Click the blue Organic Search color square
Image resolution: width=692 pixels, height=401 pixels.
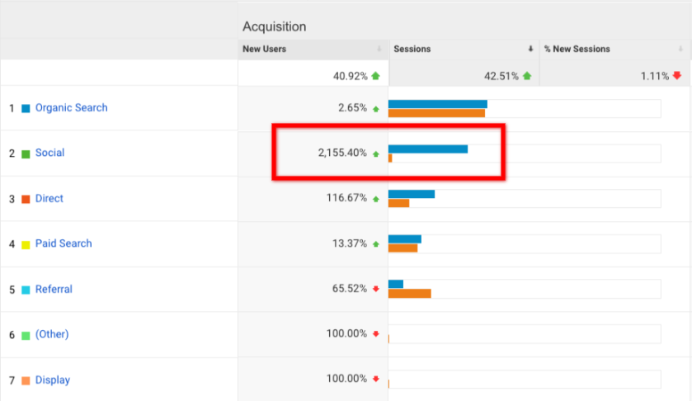pyautogui.click(x=26, y=108)
